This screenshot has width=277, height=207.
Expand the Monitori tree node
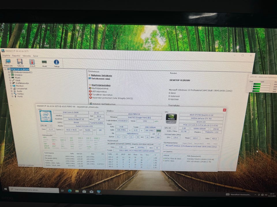tap(11, 86)
